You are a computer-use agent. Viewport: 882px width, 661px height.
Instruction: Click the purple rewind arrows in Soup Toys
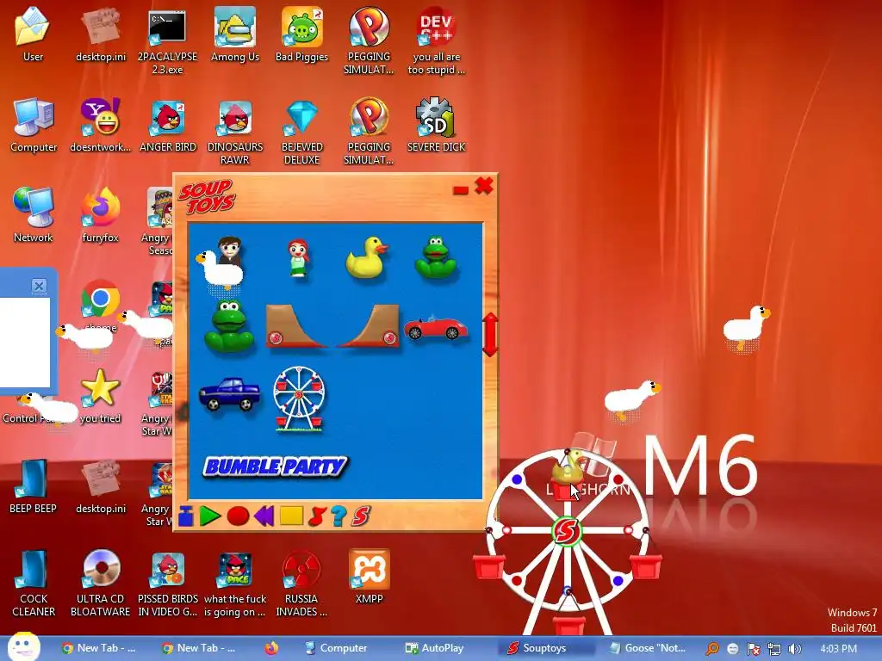coord(264,516)
